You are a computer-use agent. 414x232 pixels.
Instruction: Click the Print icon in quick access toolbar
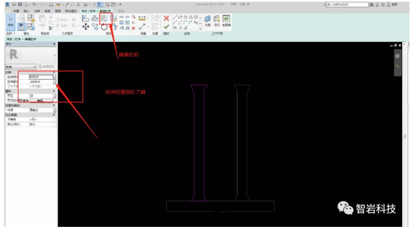click(x=51, y=5)
